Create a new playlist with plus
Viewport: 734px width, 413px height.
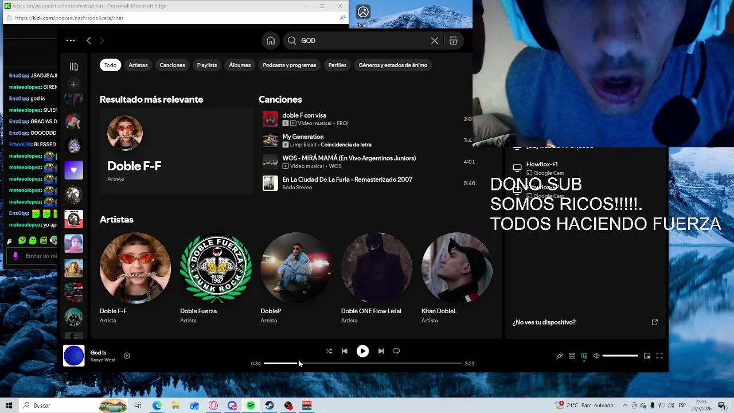[x=73, y=84]
